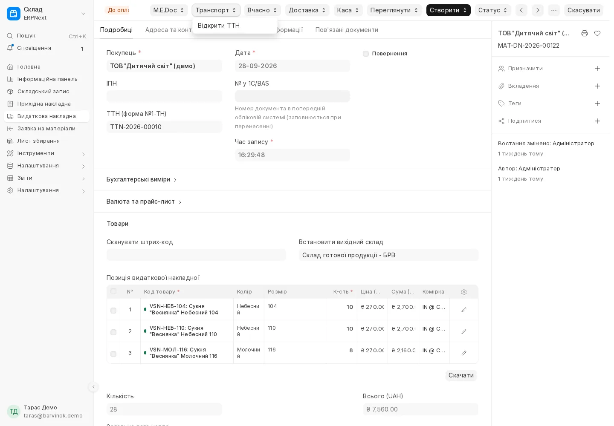614x426 pixels.
Task: Switch to Пов'язані документи tab
Action: click(347, 30)
